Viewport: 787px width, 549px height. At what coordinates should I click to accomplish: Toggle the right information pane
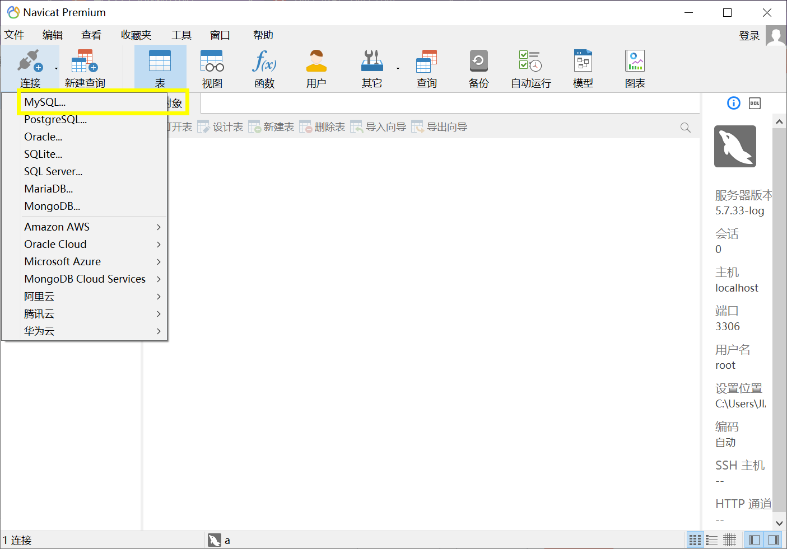(x=774, y=540)
